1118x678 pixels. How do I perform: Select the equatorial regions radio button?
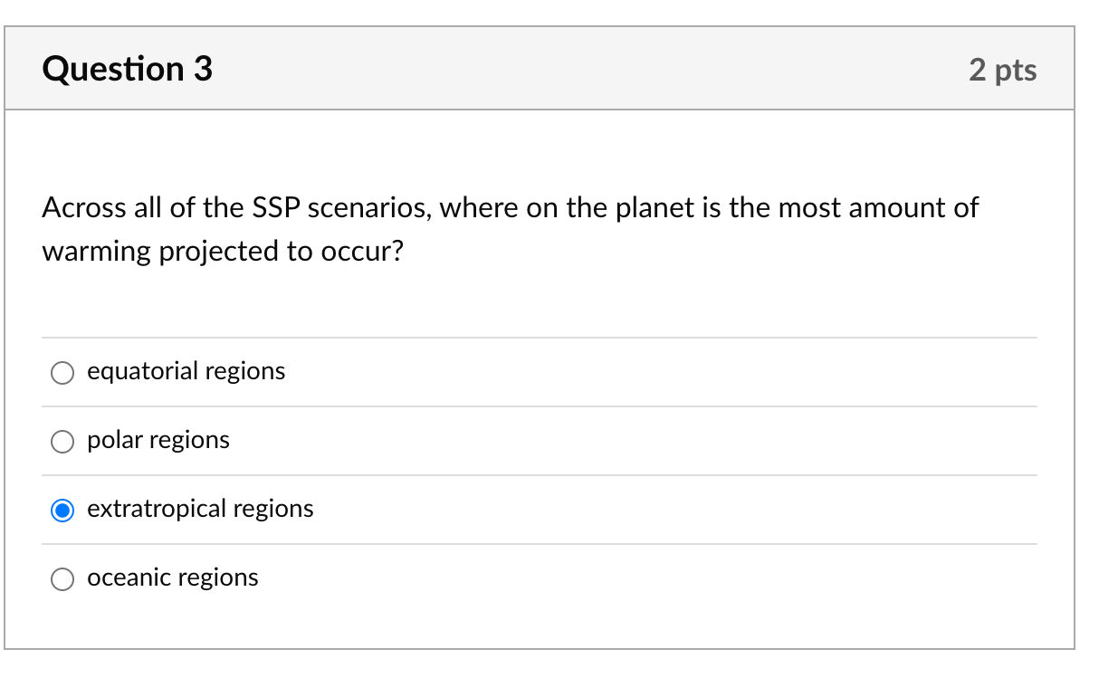coord(62,373)
